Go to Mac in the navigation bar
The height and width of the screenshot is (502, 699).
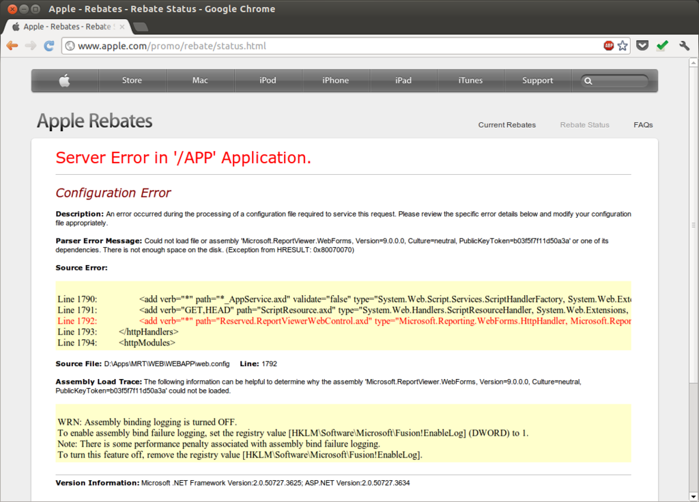click(200, 81)
